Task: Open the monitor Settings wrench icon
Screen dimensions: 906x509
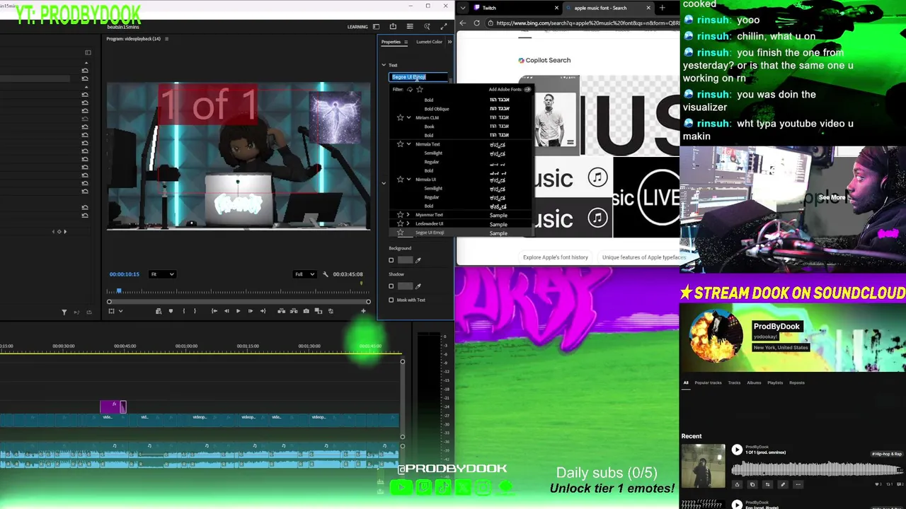Action: click(x=326, y=274)
